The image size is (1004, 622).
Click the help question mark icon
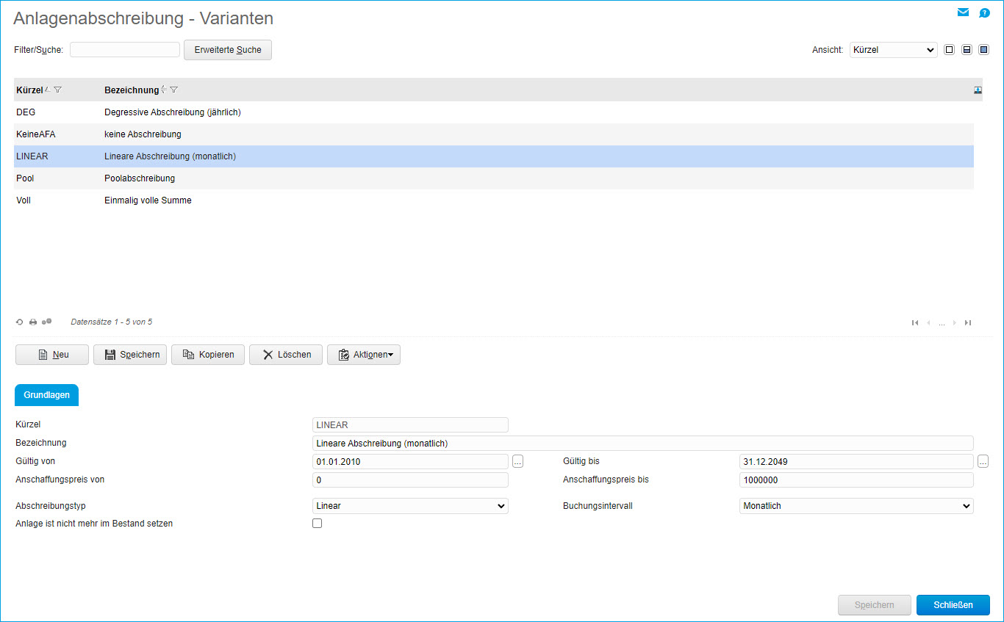(984, 12)
